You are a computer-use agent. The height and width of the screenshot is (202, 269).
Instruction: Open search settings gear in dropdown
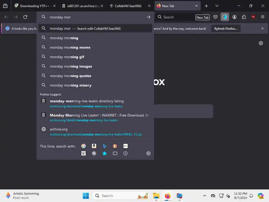[148, 153]
